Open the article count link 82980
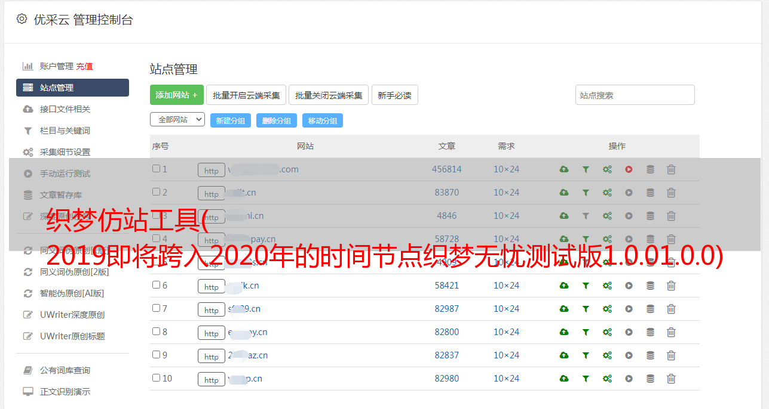 [447, 379]
